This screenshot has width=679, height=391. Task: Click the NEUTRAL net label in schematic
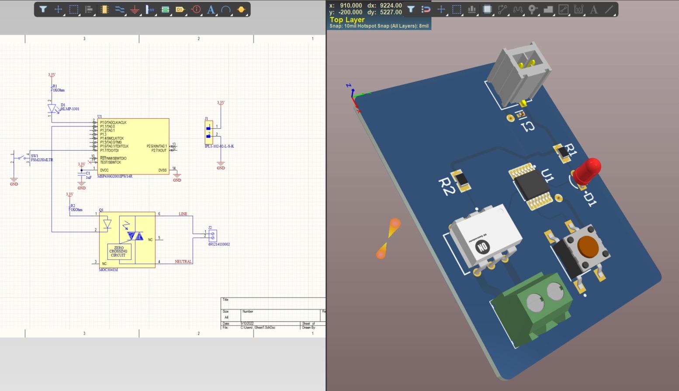[x=183, y=261]
